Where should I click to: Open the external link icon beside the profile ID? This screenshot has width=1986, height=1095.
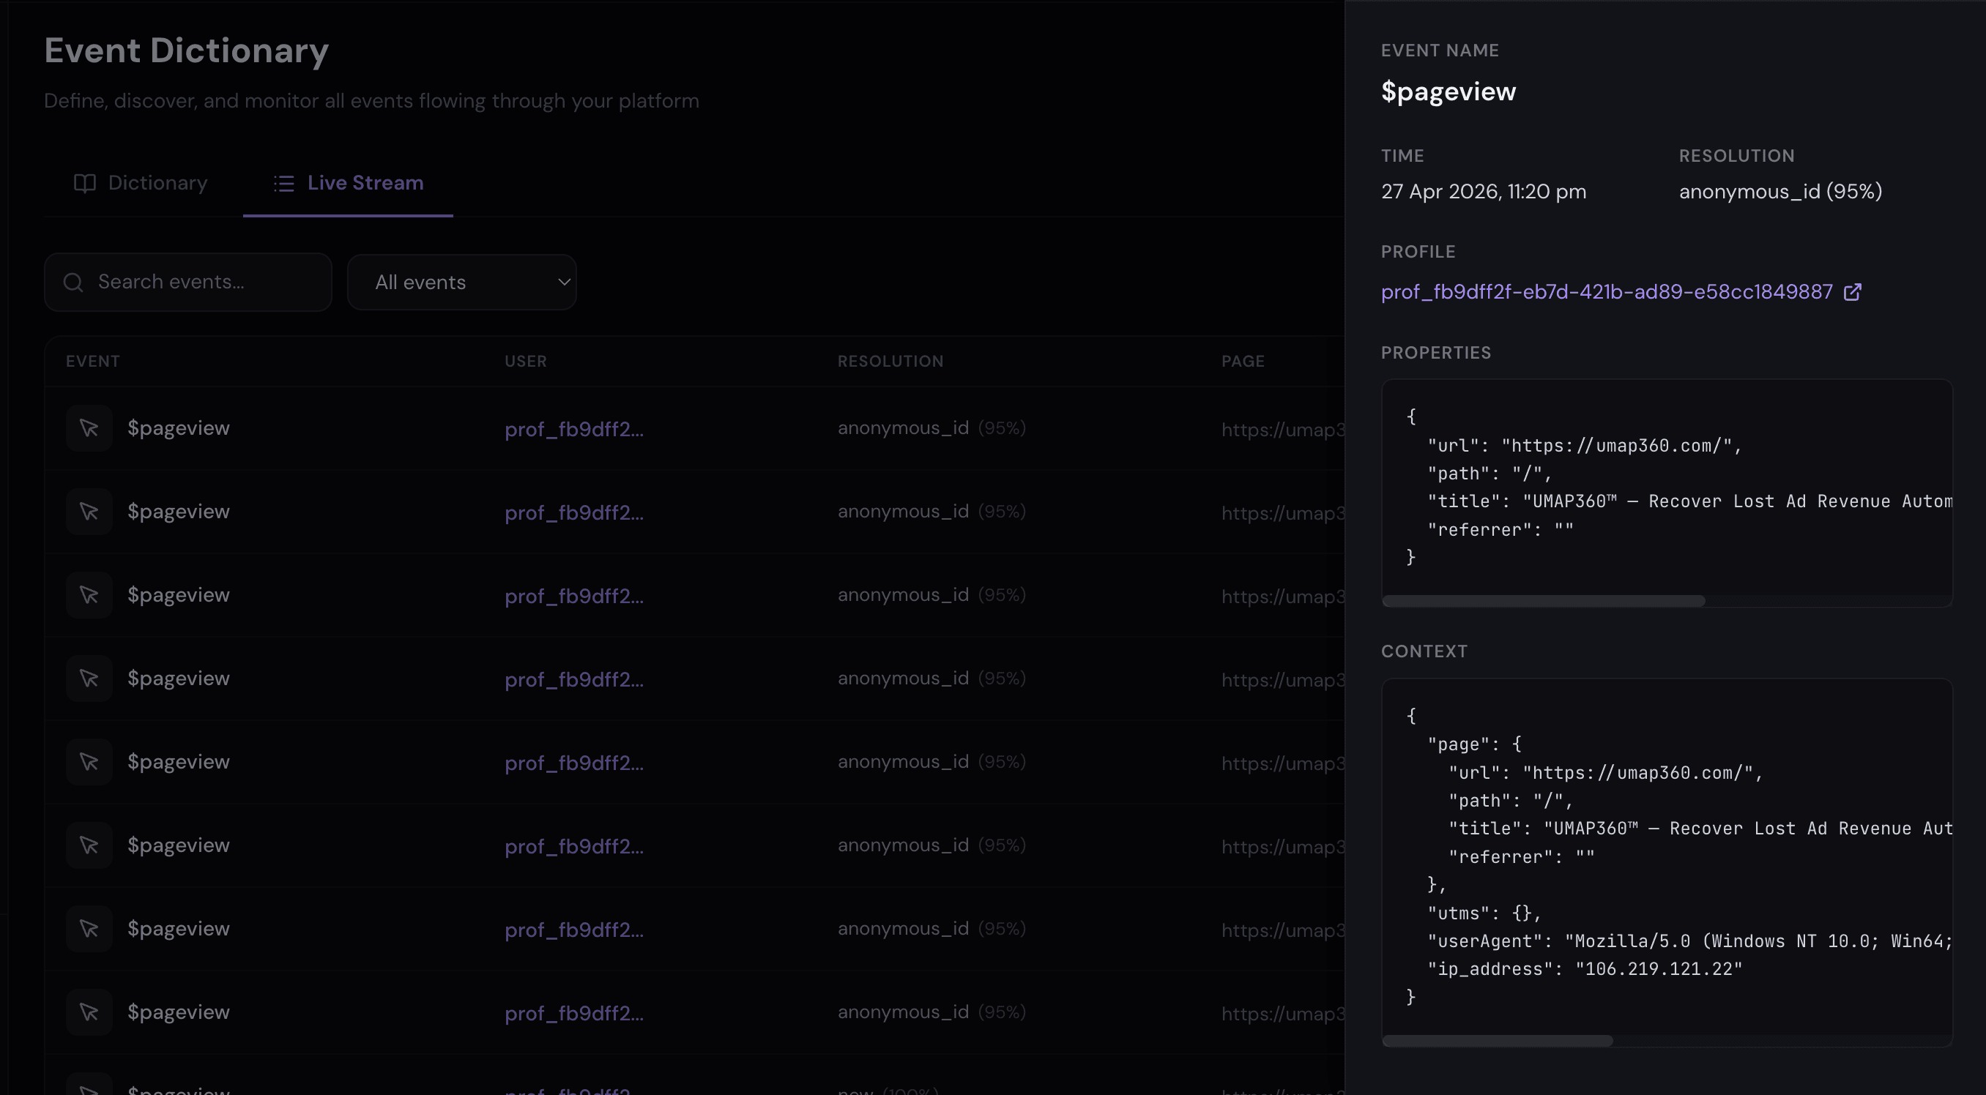coord(1853,292)
